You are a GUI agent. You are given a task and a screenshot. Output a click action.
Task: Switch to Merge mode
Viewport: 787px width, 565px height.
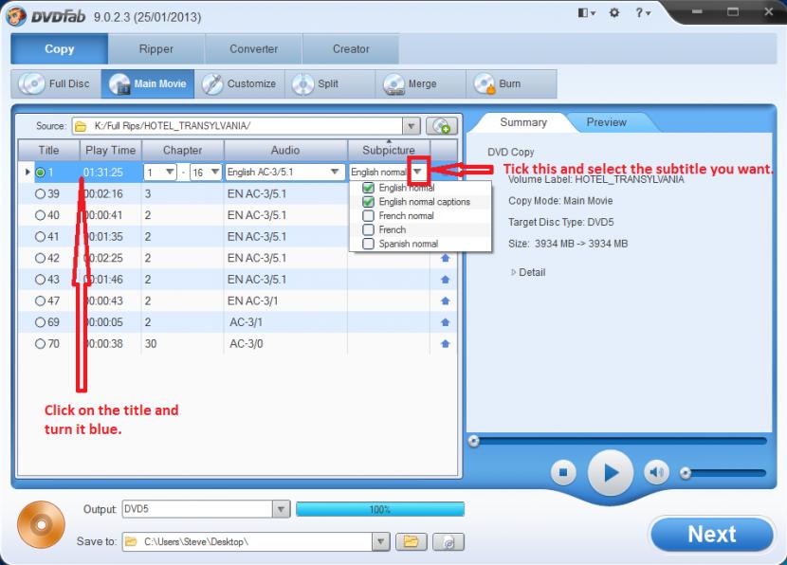(411, 83)
